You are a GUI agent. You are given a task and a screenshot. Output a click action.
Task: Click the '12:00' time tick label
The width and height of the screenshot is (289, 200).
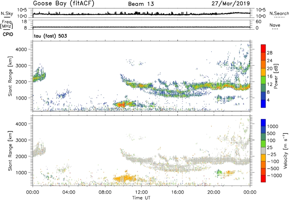141,192
